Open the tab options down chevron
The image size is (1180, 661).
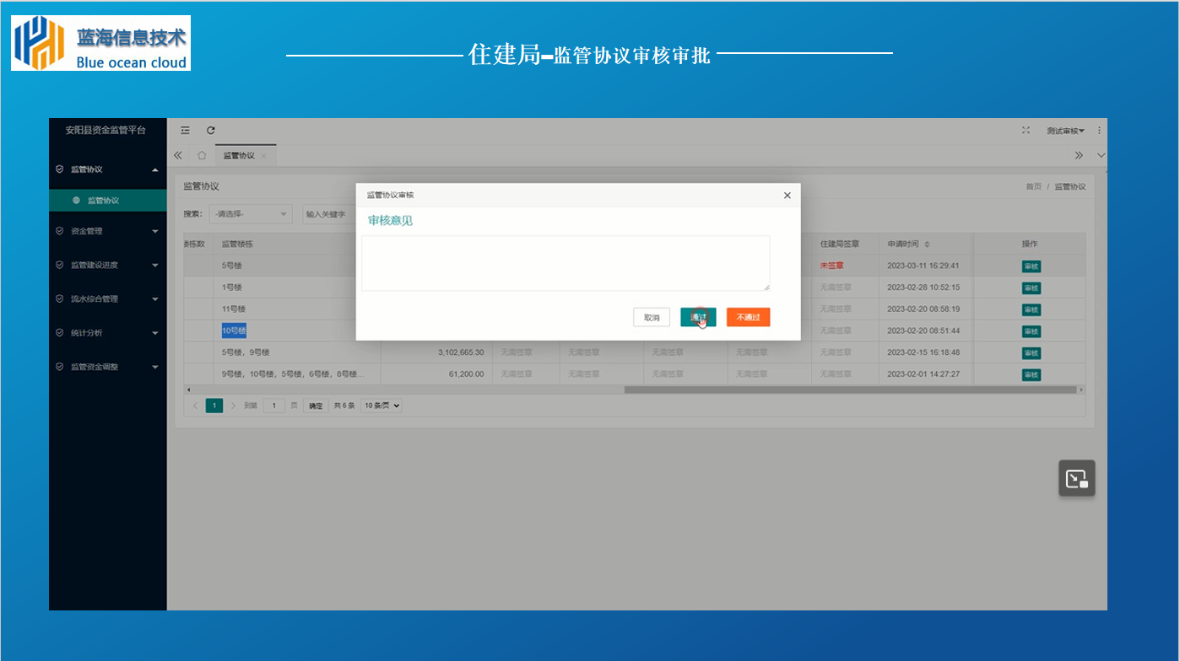point(1101,155)
